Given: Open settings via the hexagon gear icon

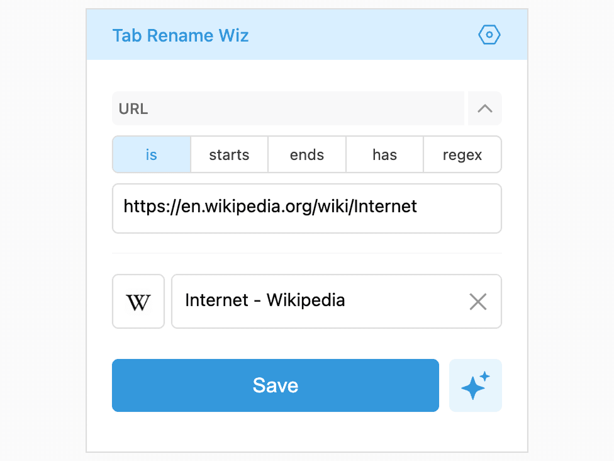Looking at the screenshot, I should pyautogui.click(x=489, y=35).
